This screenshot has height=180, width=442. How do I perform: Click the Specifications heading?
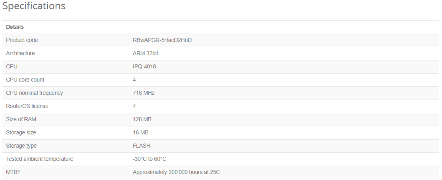click(x=34, y=6)
